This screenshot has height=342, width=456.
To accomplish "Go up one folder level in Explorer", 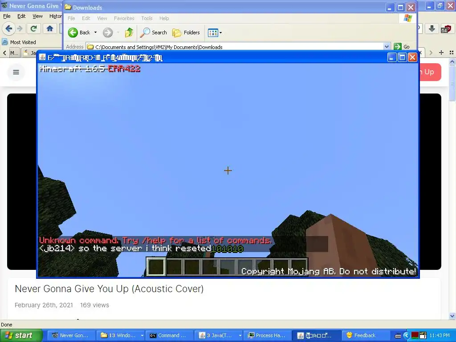I will 129,33.
